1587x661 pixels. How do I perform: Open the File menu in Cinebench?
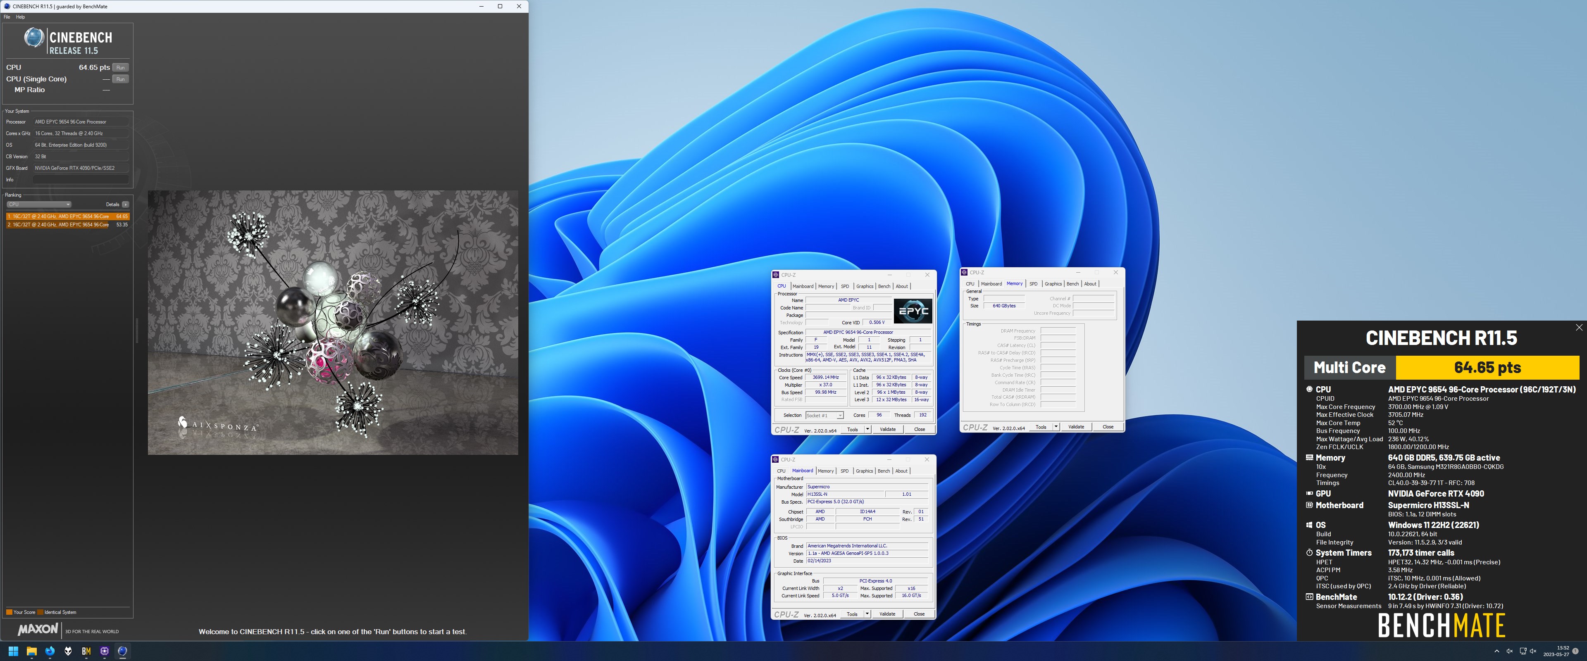(7, 17)
